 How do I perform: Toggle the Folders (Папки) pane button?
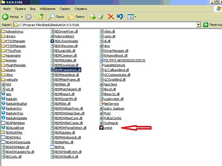tap(76, 17)
